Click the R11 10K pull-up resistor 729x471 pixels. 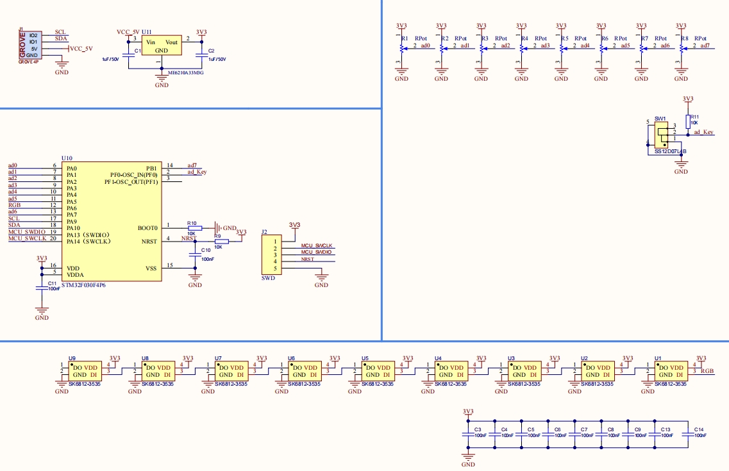click(688, 122)
